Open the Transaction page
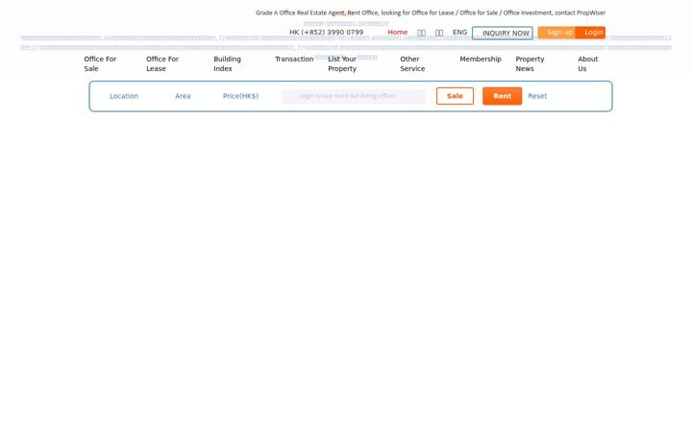This screenshot has height=432, width=692. click(x=294, y=59)
